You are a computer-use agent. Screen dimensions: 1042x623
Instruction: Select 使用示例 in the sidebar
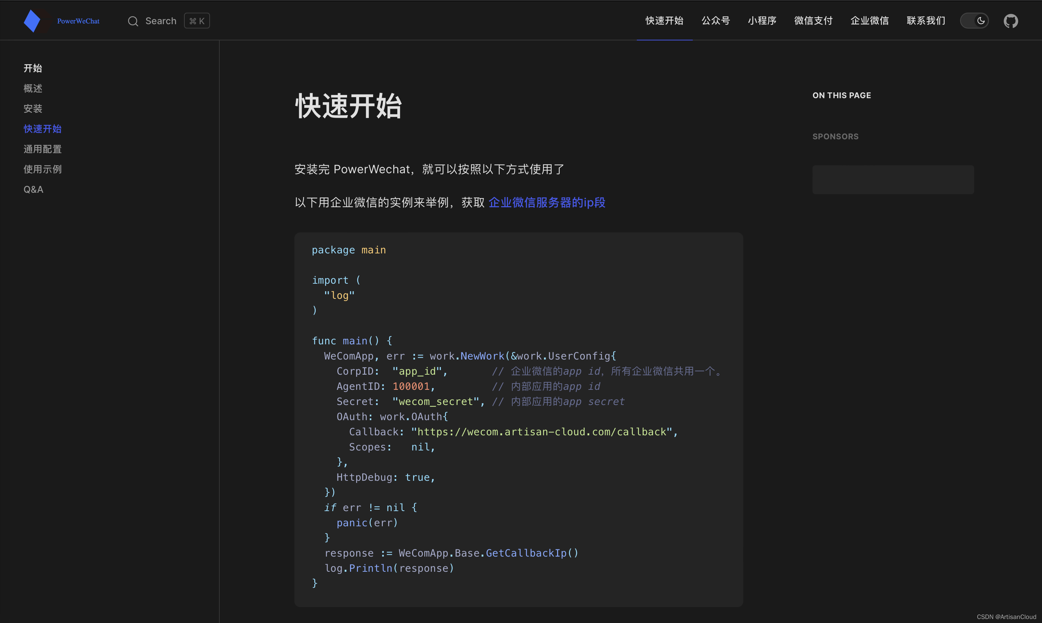tap(42, 169)
